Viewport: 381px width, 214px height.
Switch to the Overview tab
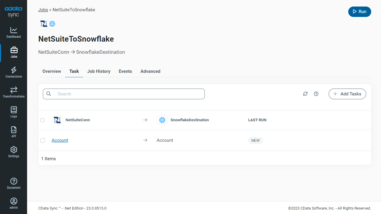(51, 71)
